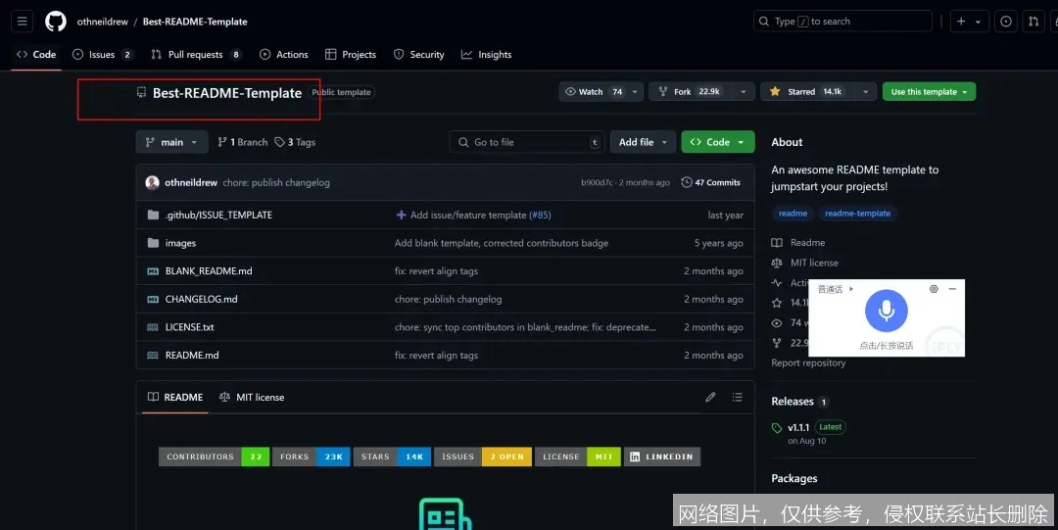Click the License MIT badge
The image size is (1058, 530).
[x=578, y=457]
